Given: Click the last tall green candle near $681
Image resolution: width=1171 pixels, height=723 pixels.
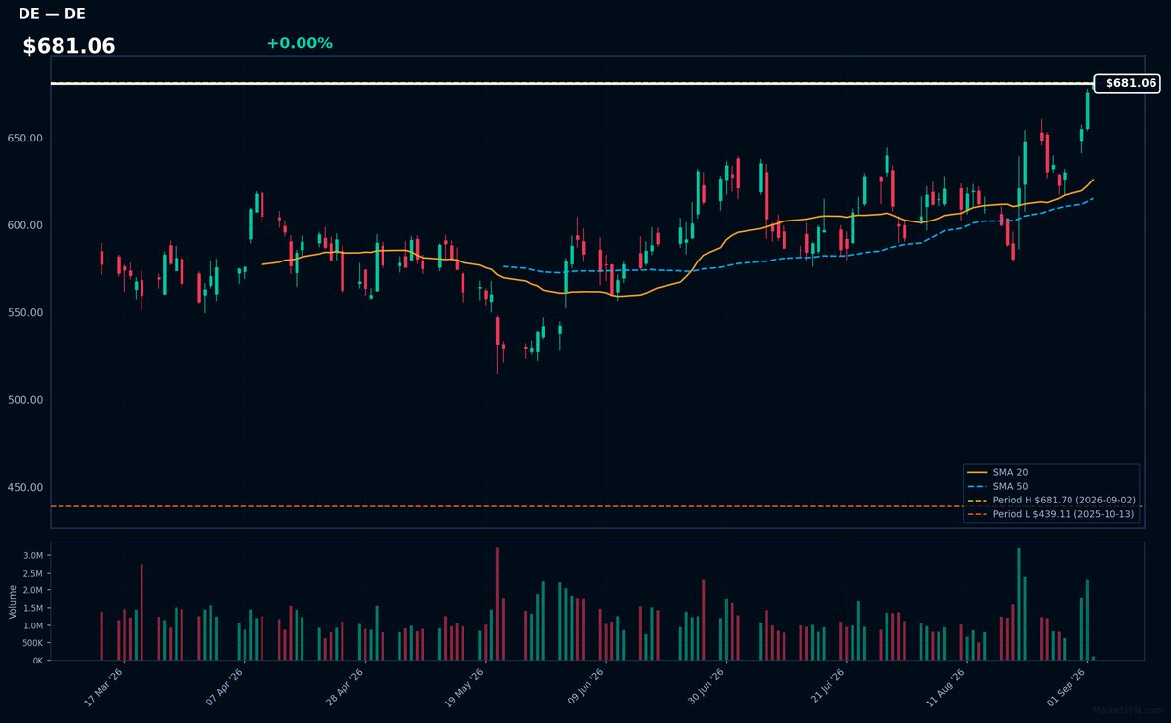Looking at the screenshot, I should [x=1088, y=109].
